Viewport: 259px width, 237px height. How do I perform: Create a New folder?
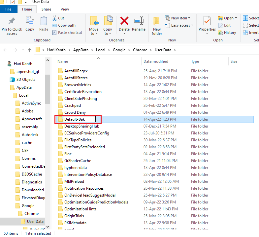pyautogui.click(x=157, y=26)
